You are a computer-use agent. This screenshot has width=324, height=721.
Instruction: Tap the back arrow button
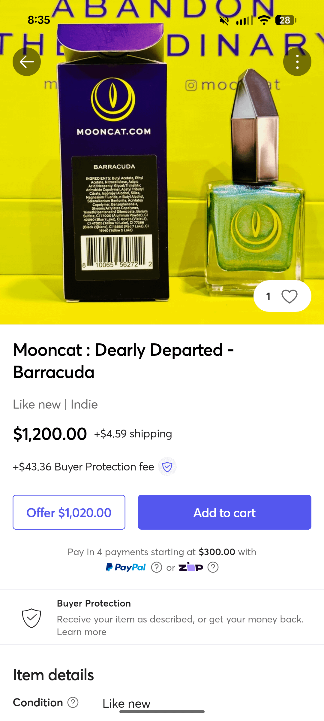pyautogui.click(x=27, y=62)
